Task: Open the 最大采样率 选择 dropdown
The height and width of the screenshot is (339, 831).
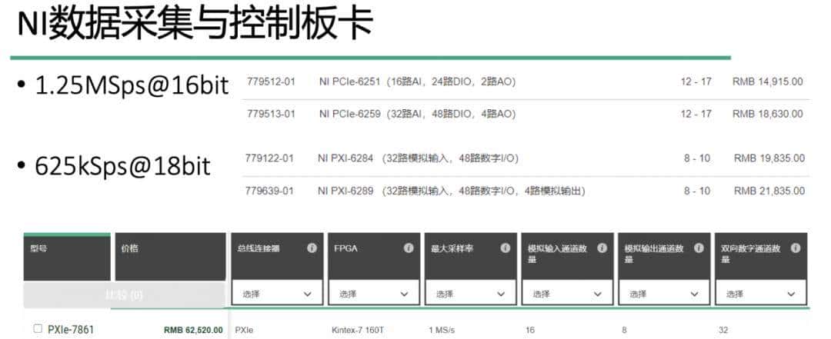Action: (x=471, y=294)
